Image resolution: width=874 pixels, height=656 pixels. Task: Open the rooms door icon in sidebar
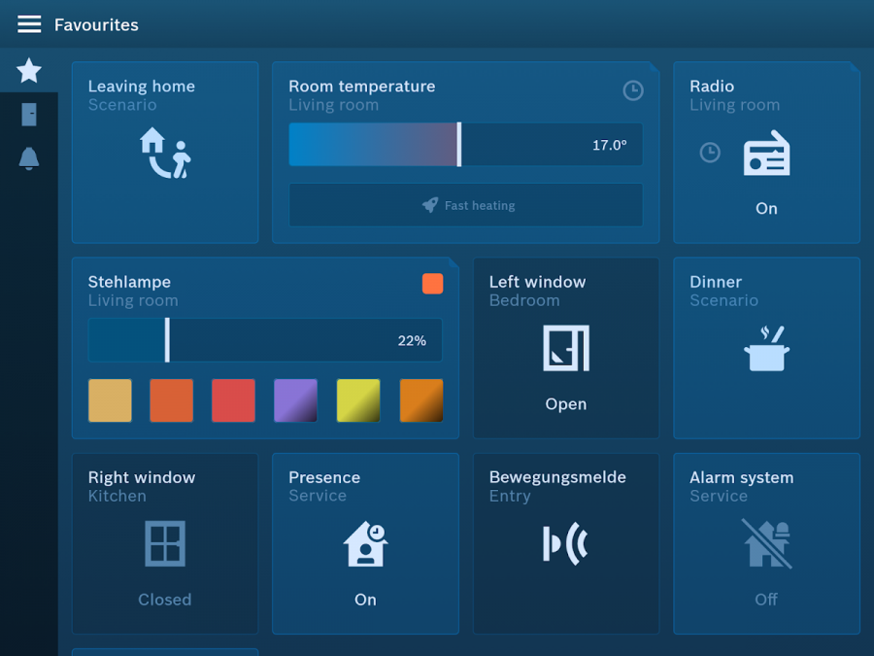[x=29, y=115]
